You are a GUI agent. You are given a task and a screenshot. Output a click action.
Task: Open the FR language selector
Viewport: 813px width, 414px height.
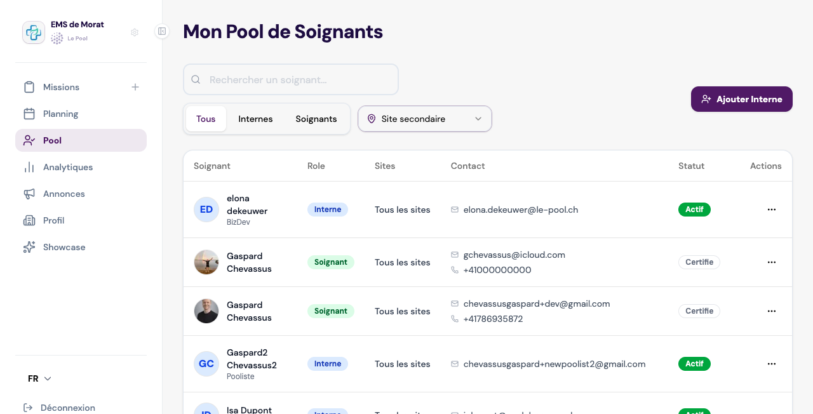[39, 378]
